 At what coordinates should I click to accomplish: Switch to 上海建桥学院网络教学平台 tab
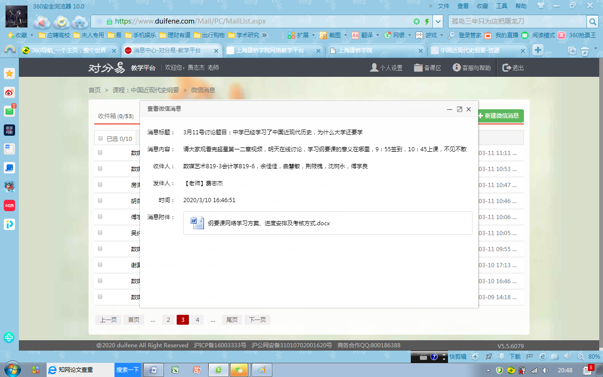[269, 50]
